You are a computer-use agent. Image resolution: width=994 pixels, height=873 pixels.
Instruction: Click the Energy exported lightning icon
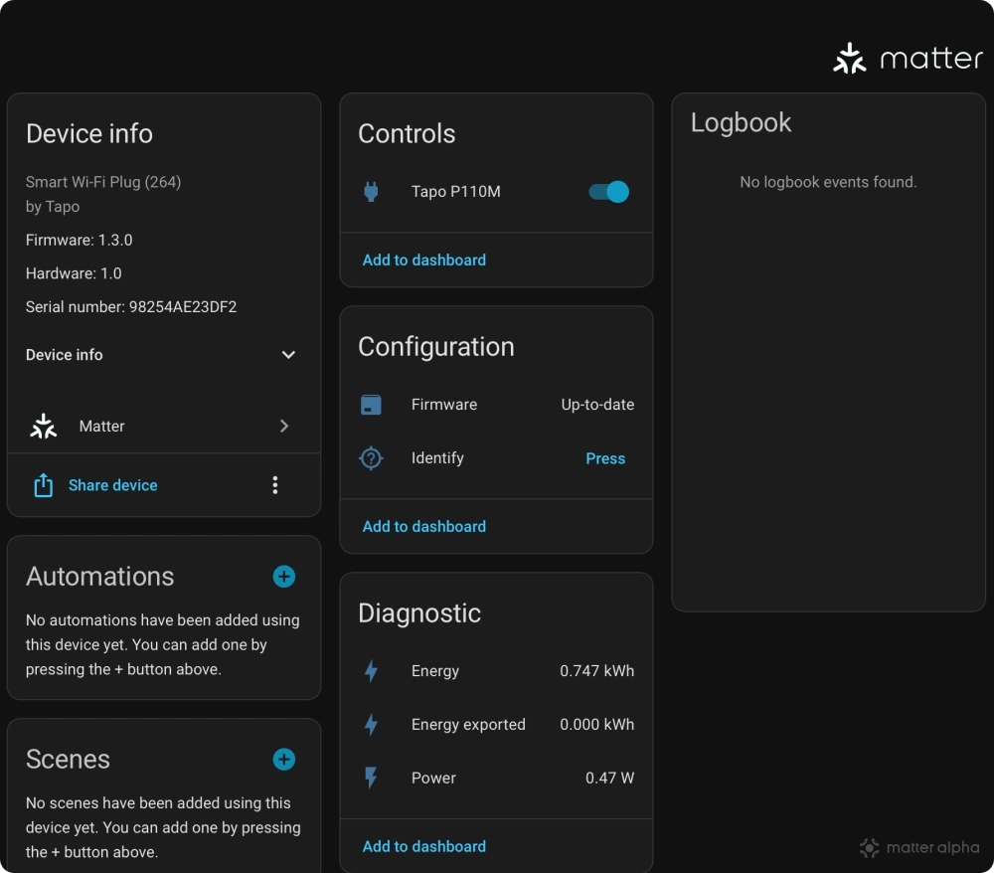371,725
